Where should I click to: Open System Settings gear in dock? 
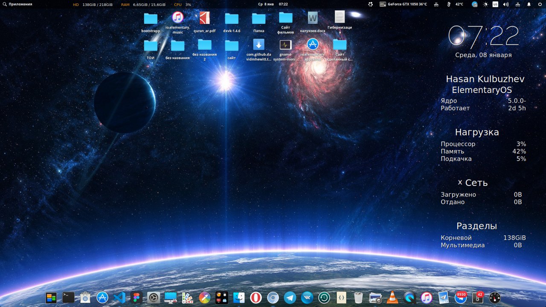pos(154,297)
